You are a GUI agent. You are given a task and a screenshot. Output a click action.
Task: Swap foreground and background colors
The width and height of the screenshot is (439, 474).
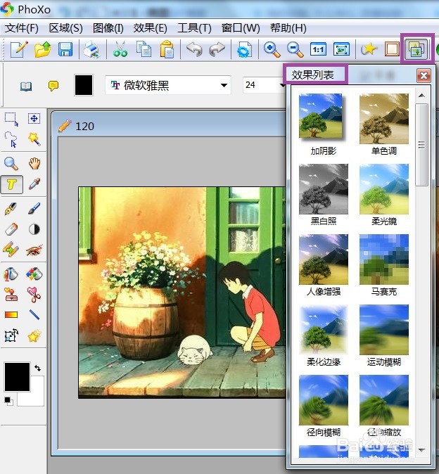[37, 369]
